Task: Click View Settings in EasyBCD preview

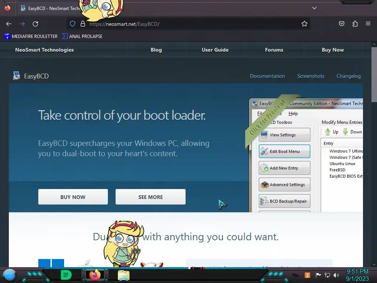Action: coord(285,135)
